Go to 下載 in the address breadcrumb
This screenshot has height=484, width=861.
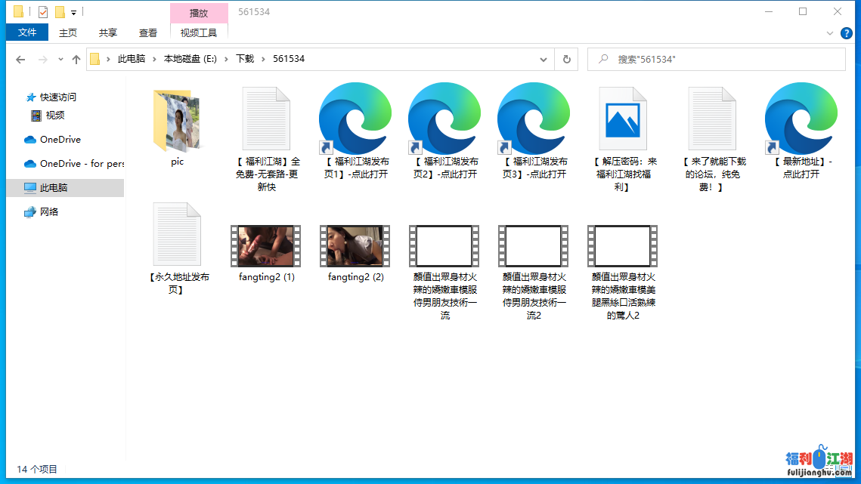pyautogui.click(x=245, y=59)
